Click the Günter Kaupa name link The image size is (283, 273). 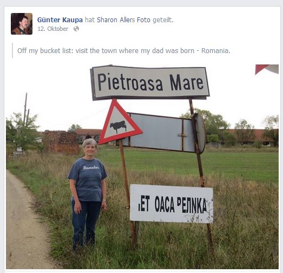(x=60, y=19)
